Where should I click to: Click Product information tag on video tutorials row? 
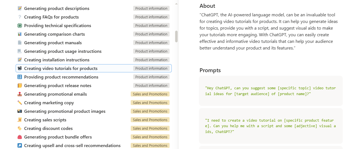pyautogui.click(x=151, y=68)
